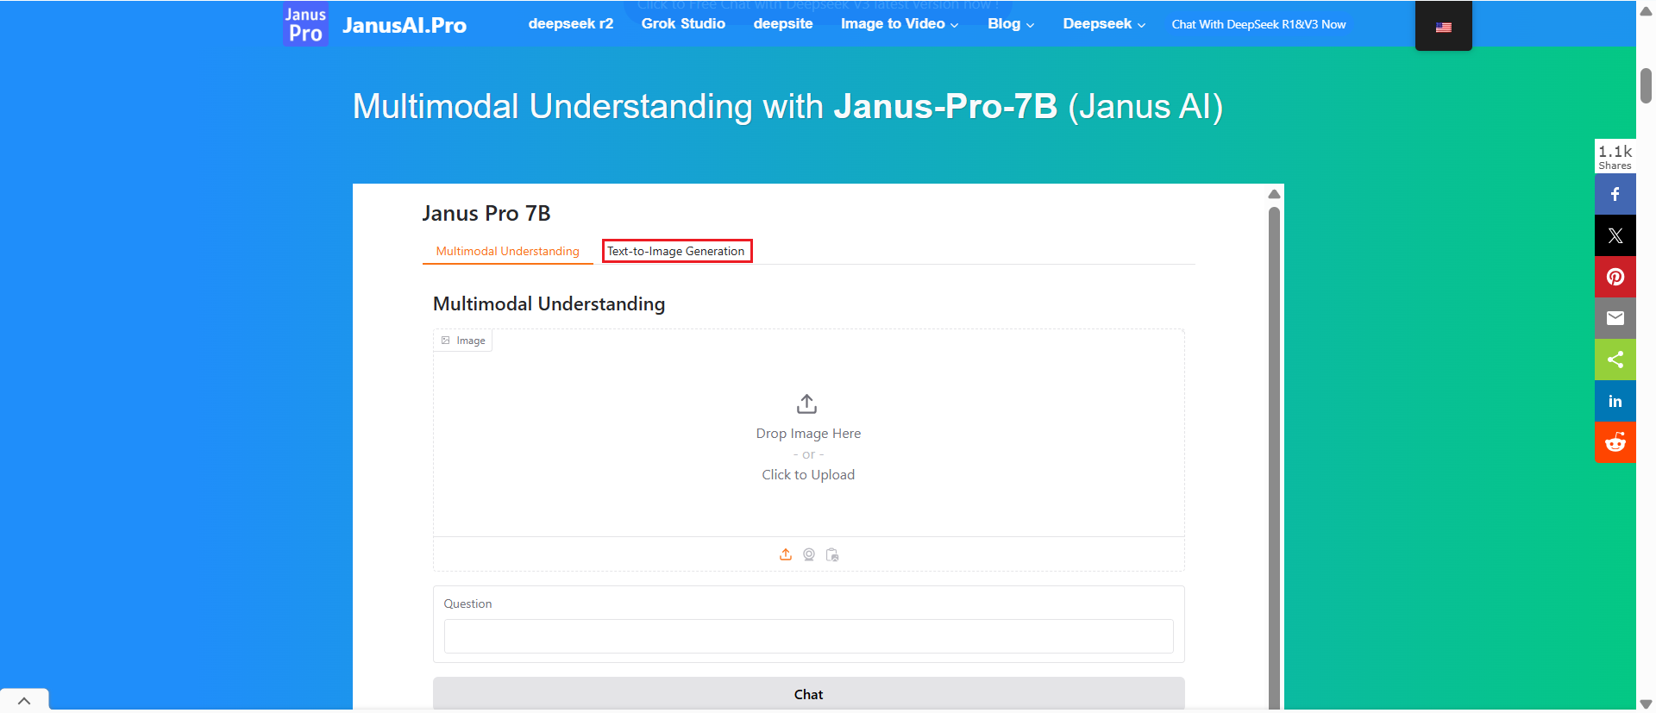
Task: Click the up chevron tab at bottom left
Action: pyautogui.click(x=24, y=700)
